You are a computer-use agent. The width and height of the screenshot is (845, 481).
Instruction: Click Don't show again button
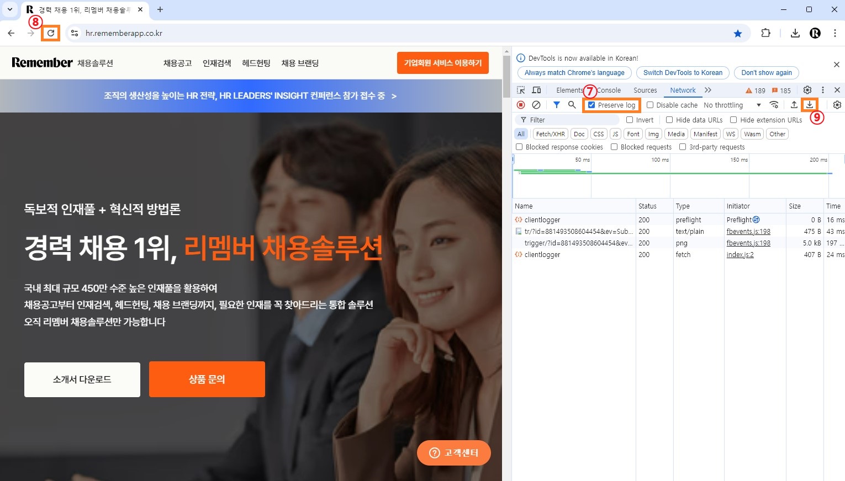pos(767,73)
